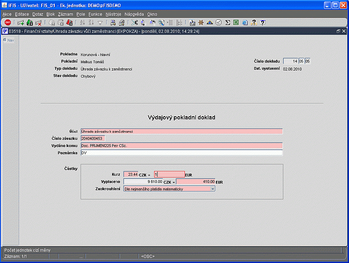Click the date 02.08.2010 value

click(292, 69)
